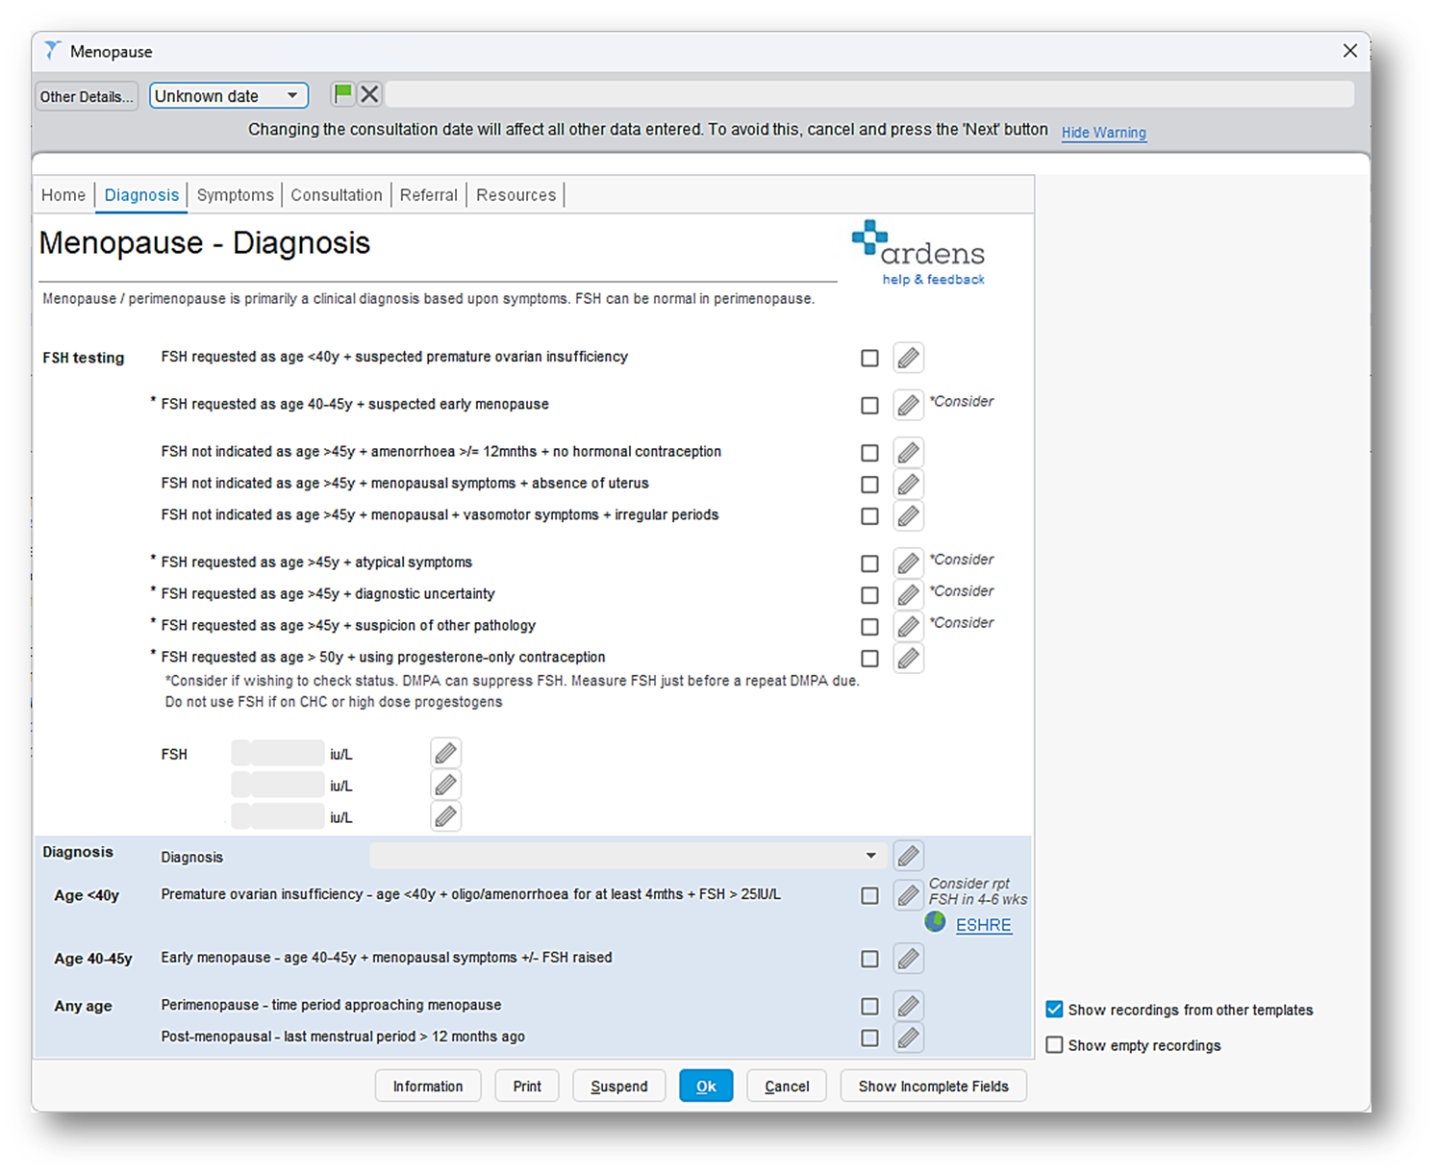
Task: Open note pencil for irregular periods row
Action: [x=908, y=515]
